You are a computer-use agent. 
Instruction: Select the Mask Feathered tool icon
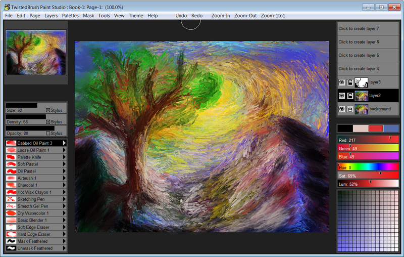(11, 241)
